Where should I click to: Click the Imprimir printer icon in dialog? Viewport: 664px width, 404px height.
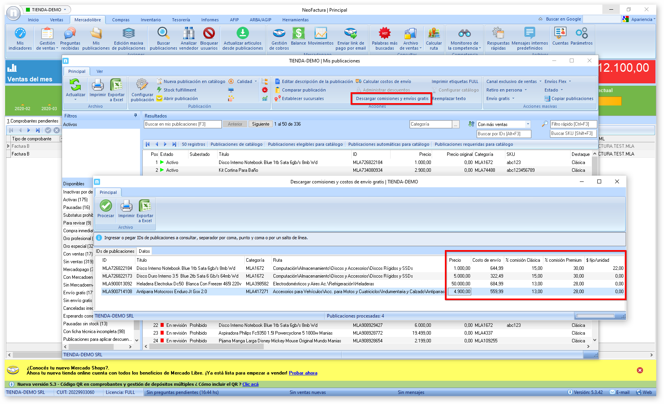coord(126,206)
